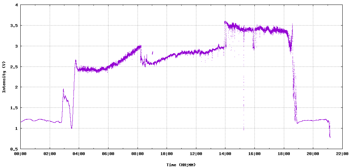Click the y-axis value 0.5
350x168 pixels.
[x=14, y=149]
